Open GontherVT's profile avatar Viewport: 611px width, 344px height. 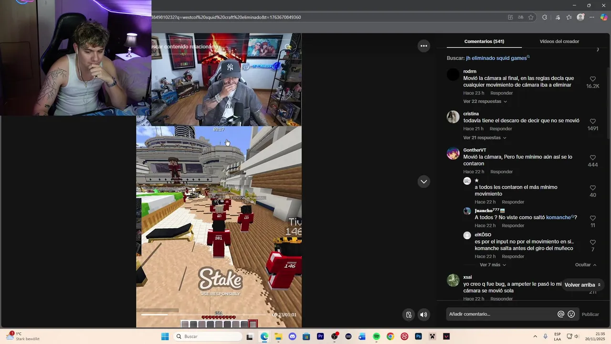453,153
